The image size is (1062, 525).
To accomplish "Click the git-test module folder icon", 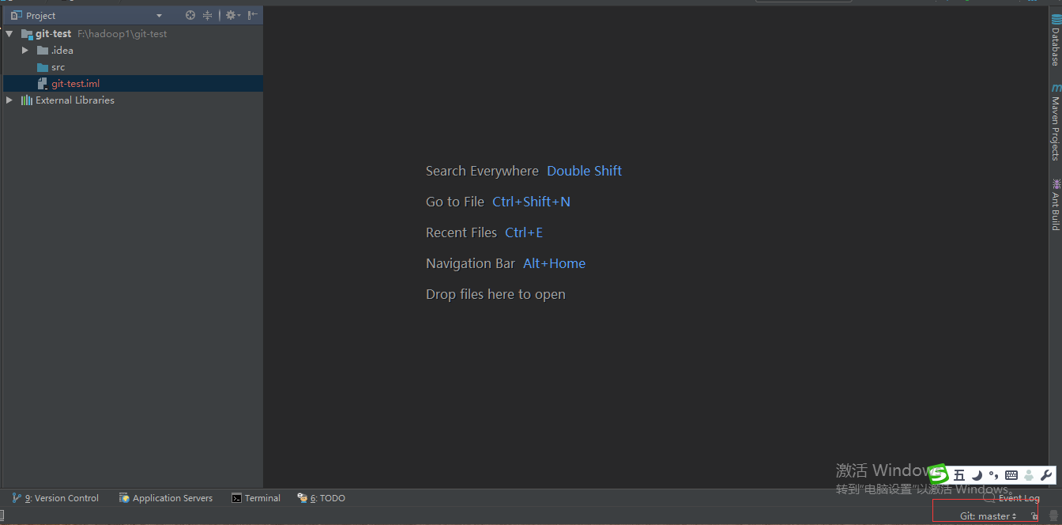I will coord(27,34).
